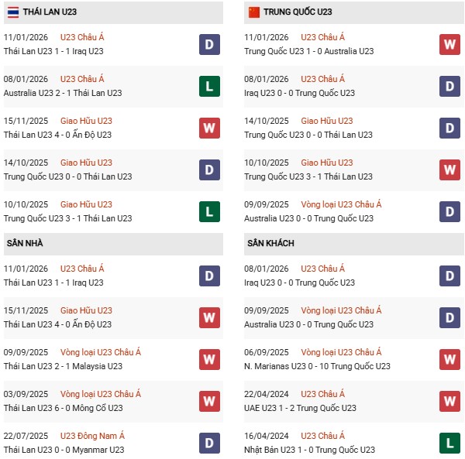Click the D badge for Thái Lan 0-0 Myanmar
465x459 pixels.
[x=209, y=443]
